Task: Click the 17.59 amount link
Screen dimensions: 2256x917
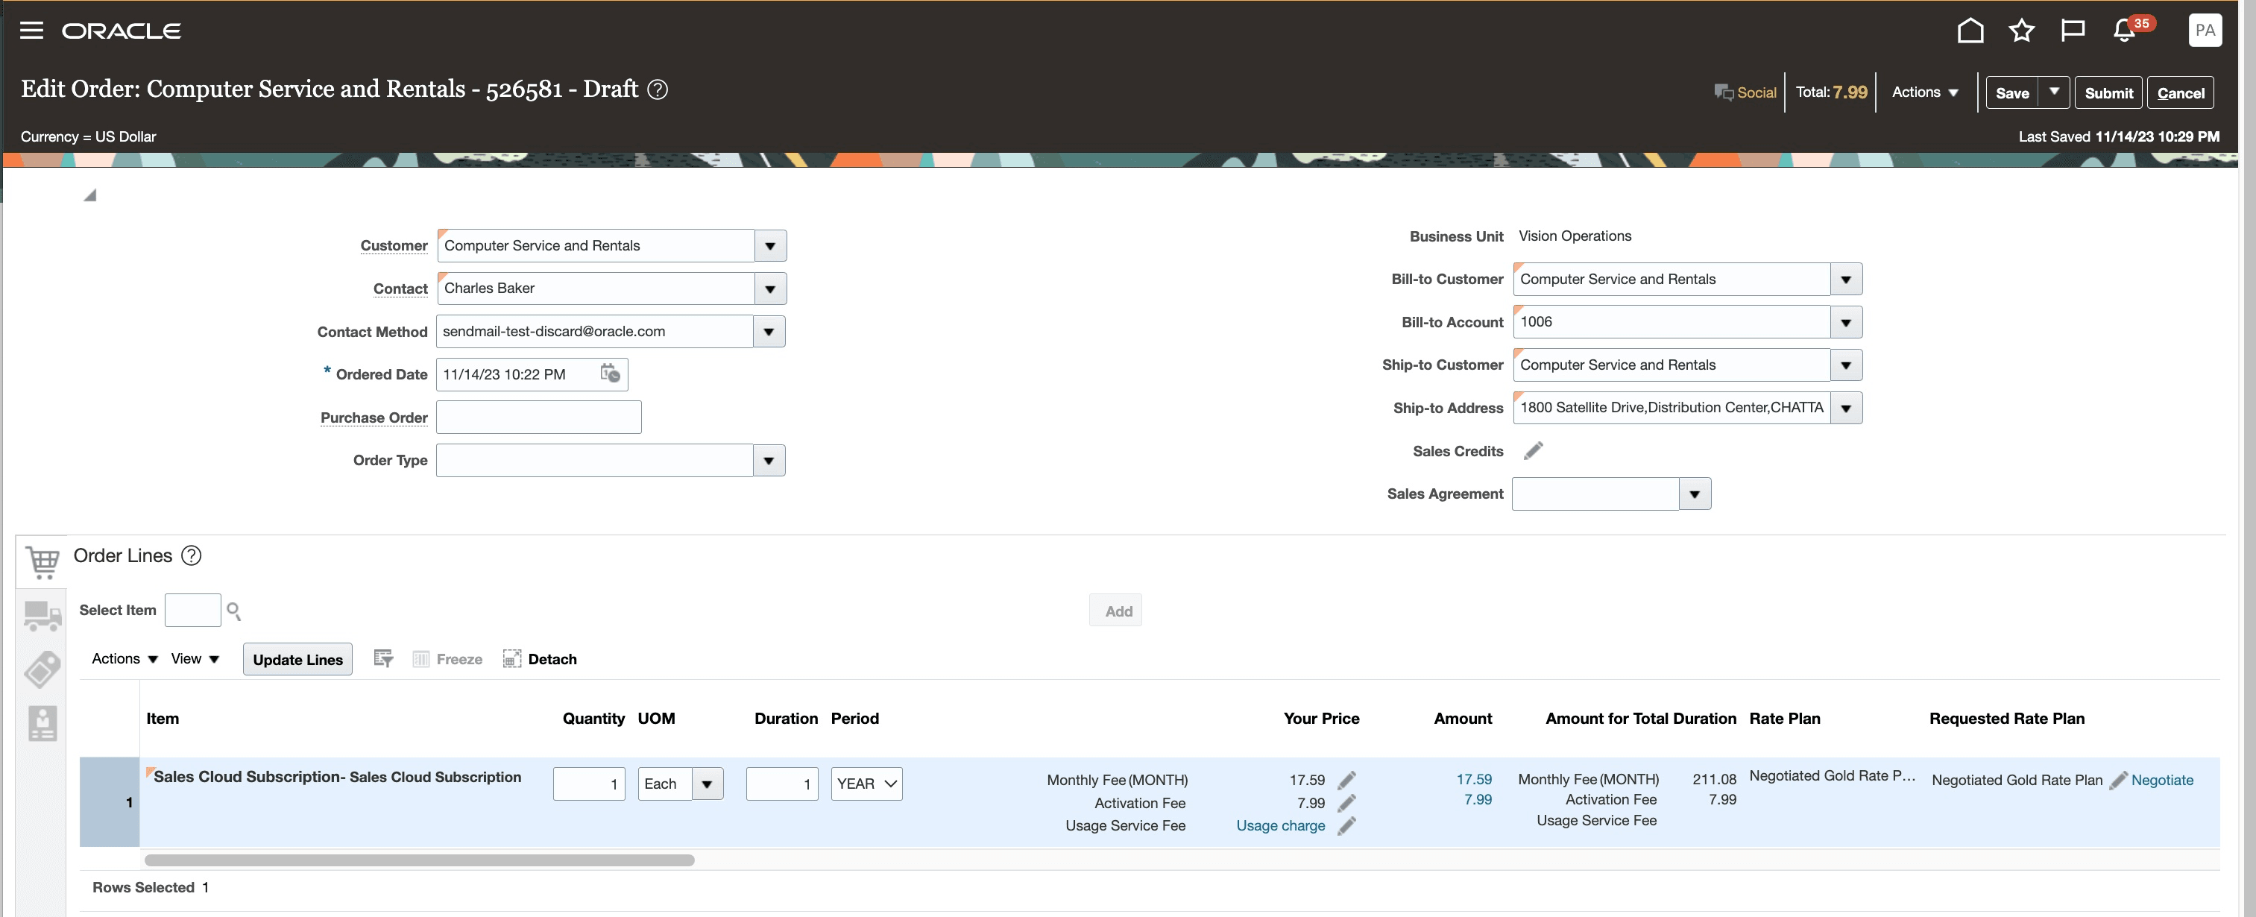Action: coord(1474,780)
